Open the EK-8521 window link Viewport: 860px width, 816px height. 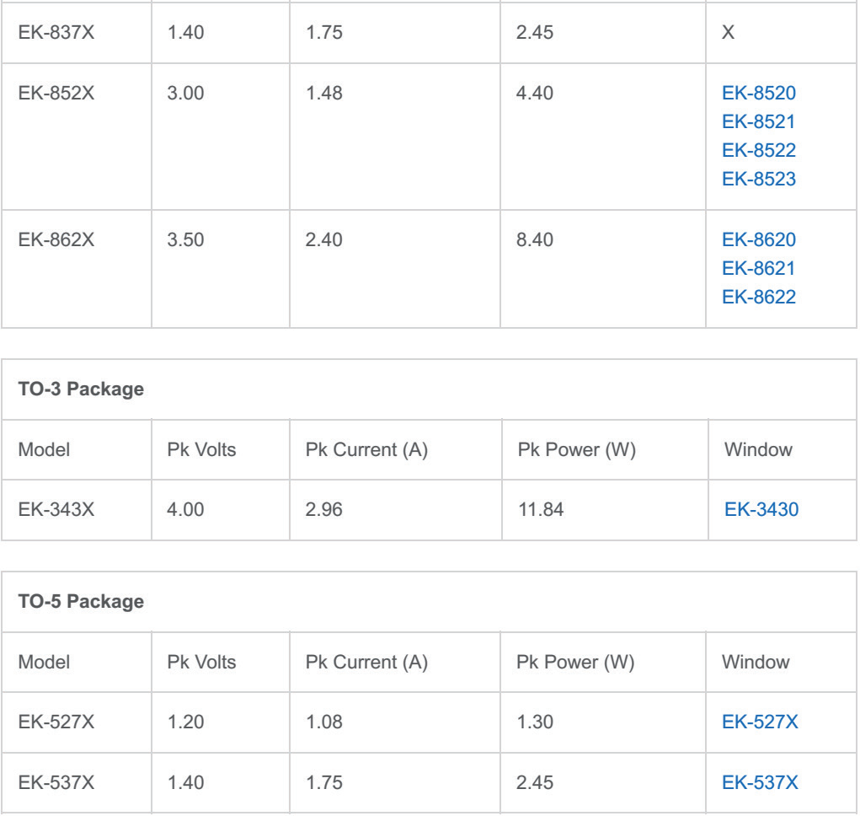pyautogui.click(x=759, y=121)
